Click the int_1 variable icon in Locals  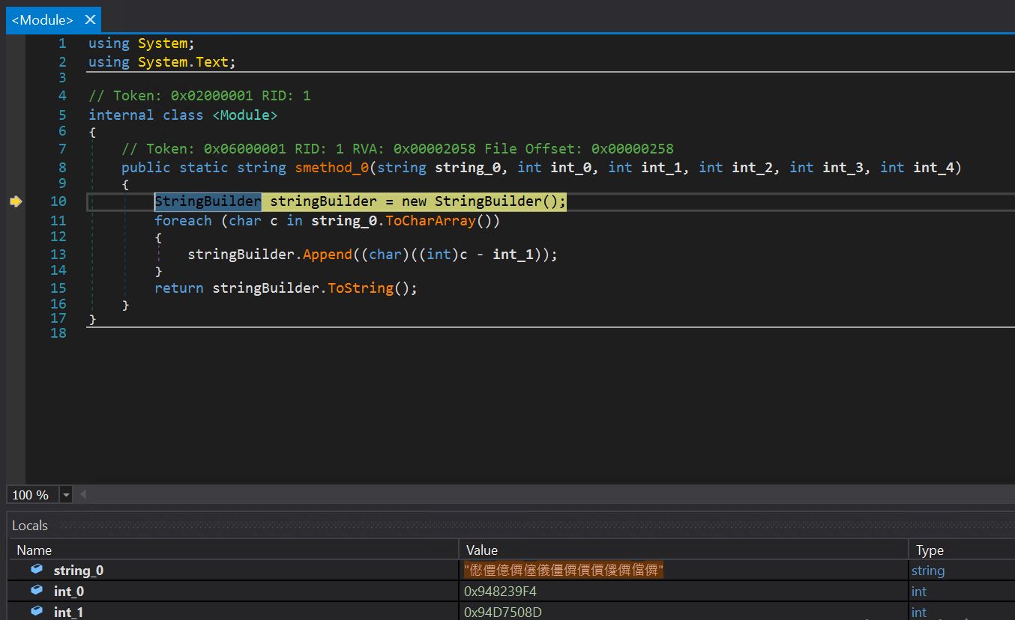point(37,611)
